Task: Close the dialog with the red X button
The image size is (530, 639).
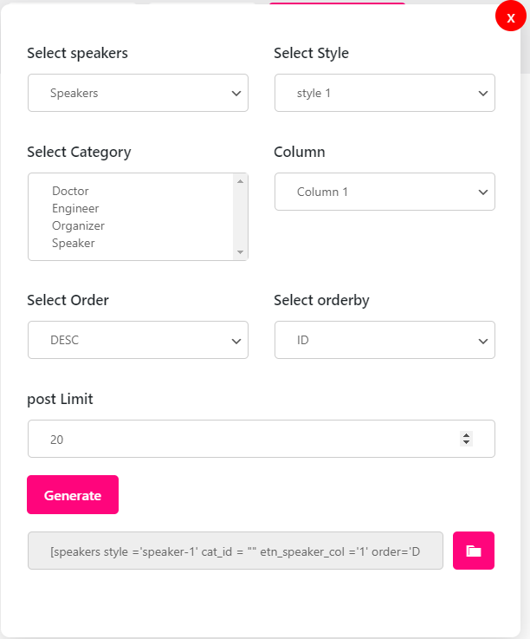Action: 510,16
